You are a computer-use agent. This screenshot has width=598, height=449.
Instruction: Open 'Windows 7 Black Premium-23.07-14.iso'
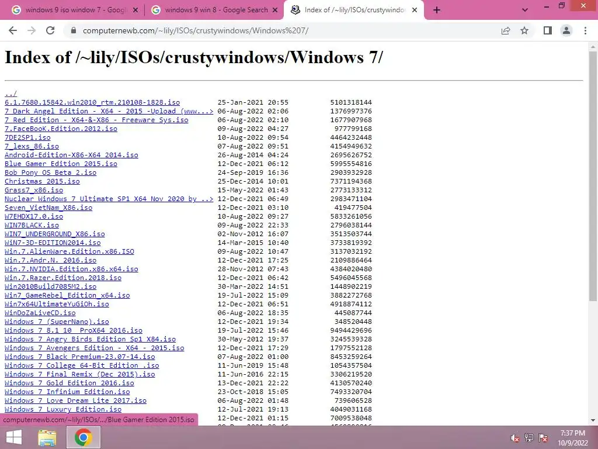[79, 357]
